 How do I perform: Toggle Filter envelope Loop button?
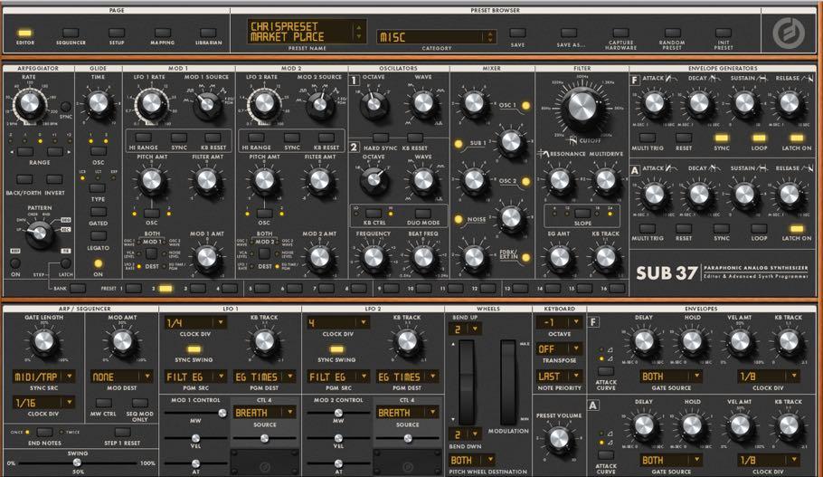[759, 138]
